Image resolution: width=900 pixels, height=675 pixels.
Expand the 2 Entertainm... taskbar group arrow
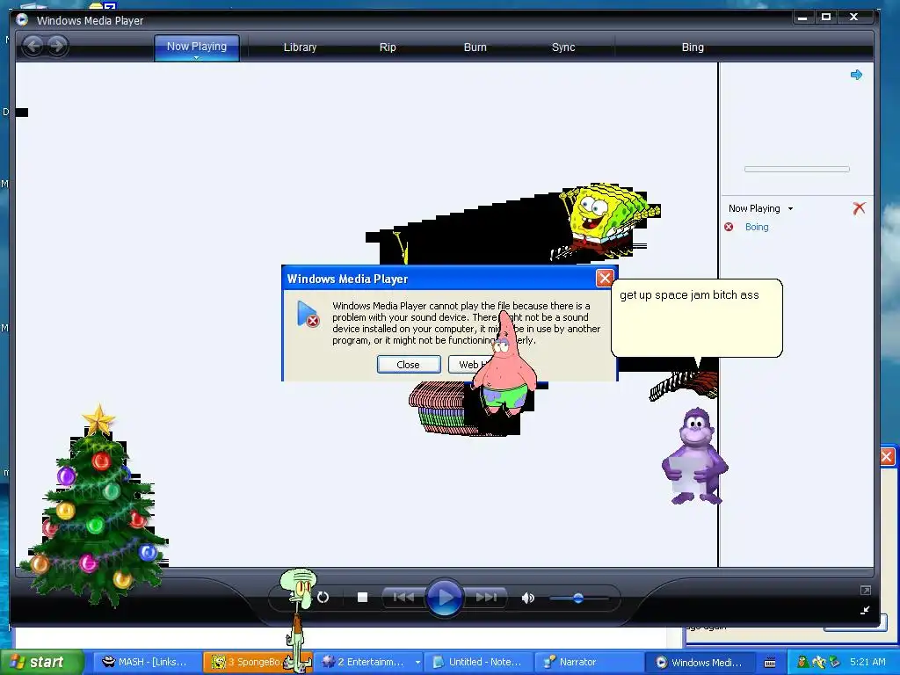pos(417,663)
